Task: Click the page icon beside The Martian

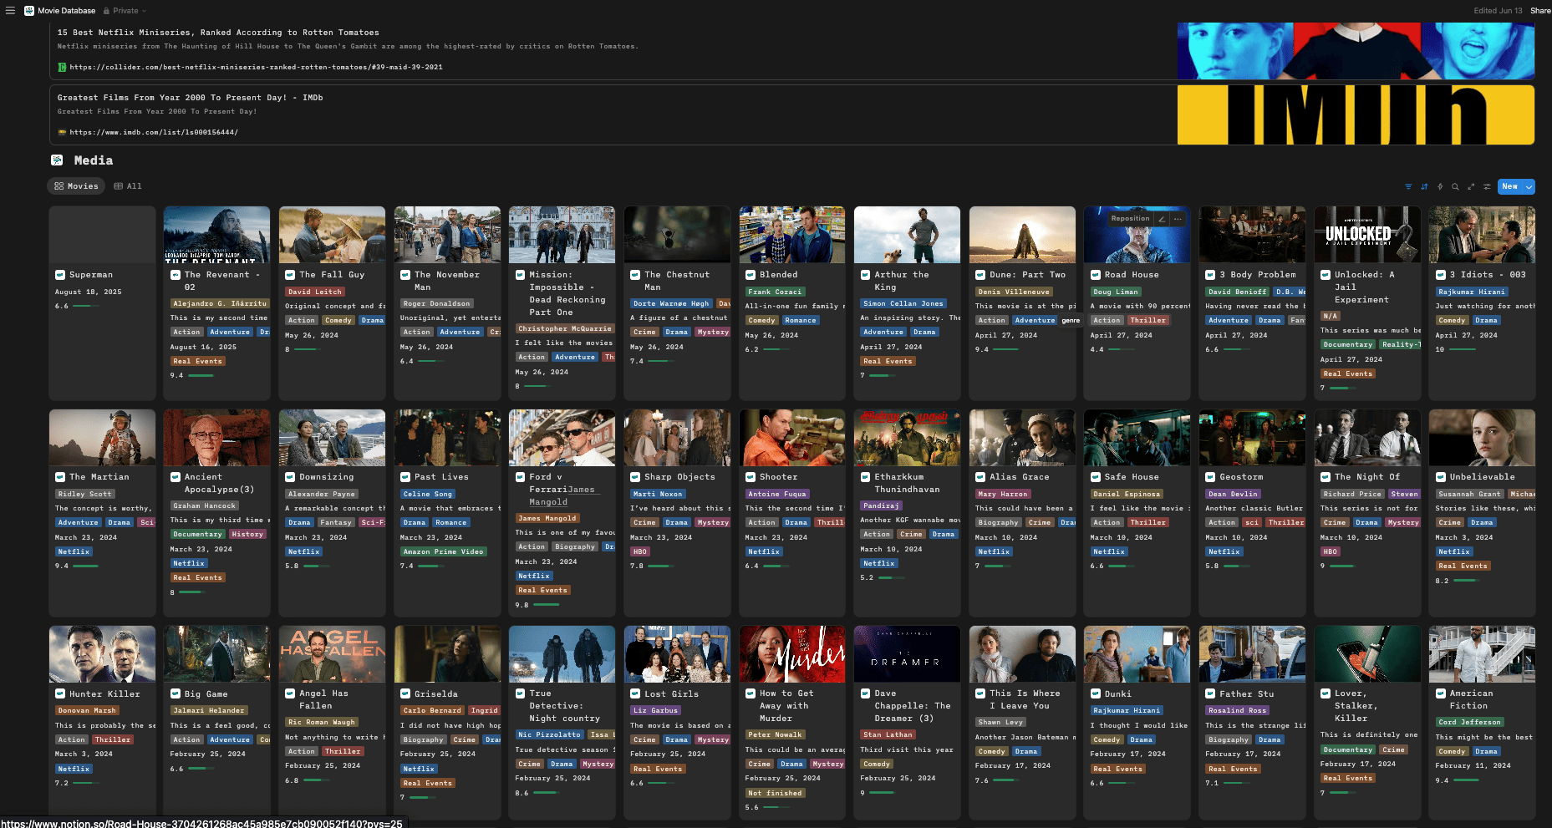Action: click(x=60, y=477)
